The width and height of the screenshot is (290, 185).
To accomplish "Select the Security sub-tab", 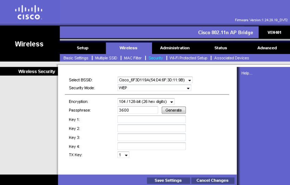I will 155,58.
